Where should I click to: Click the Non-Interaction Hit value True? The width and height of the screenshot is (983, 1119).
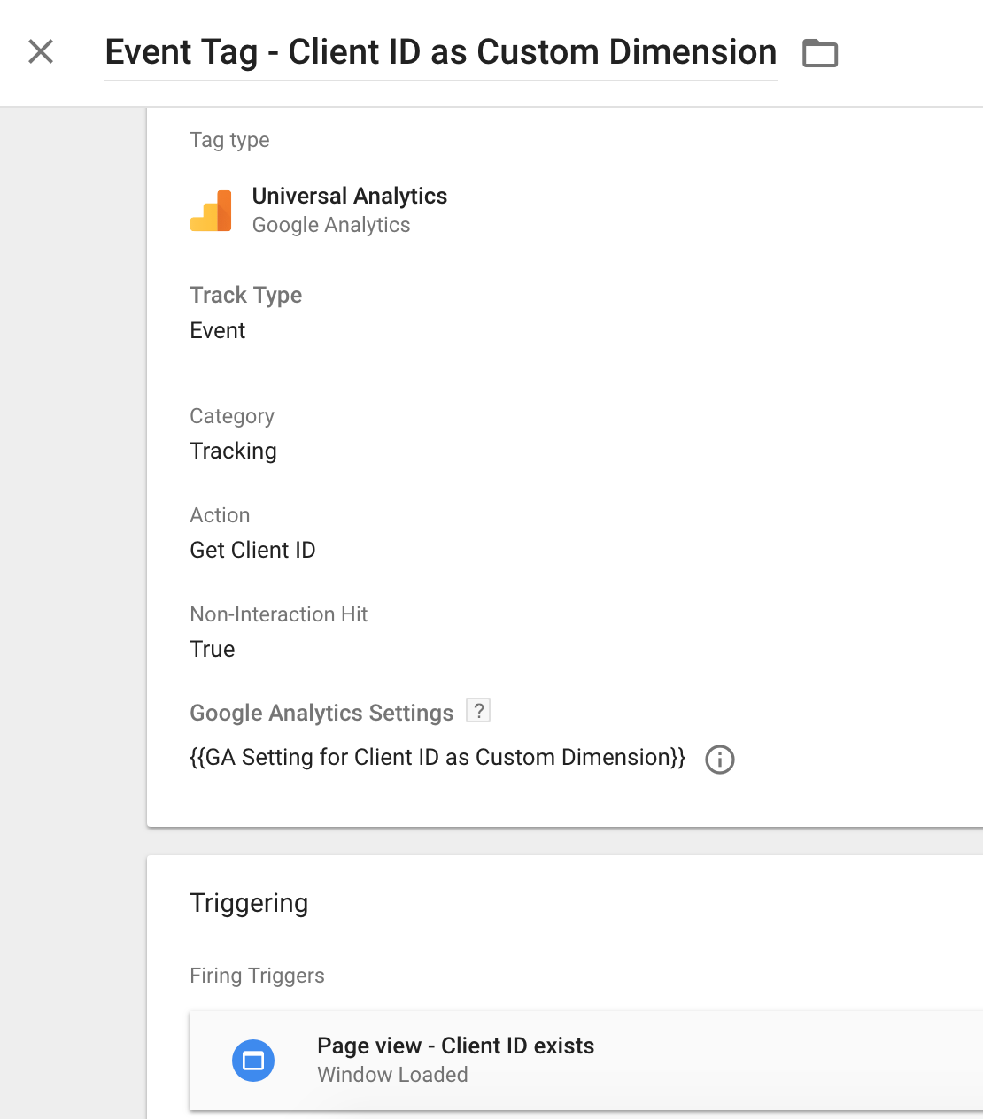(x=213, y=649)
